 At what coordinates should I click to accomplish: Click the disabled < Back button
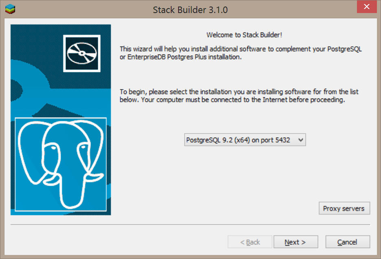[x=250, y=242]
